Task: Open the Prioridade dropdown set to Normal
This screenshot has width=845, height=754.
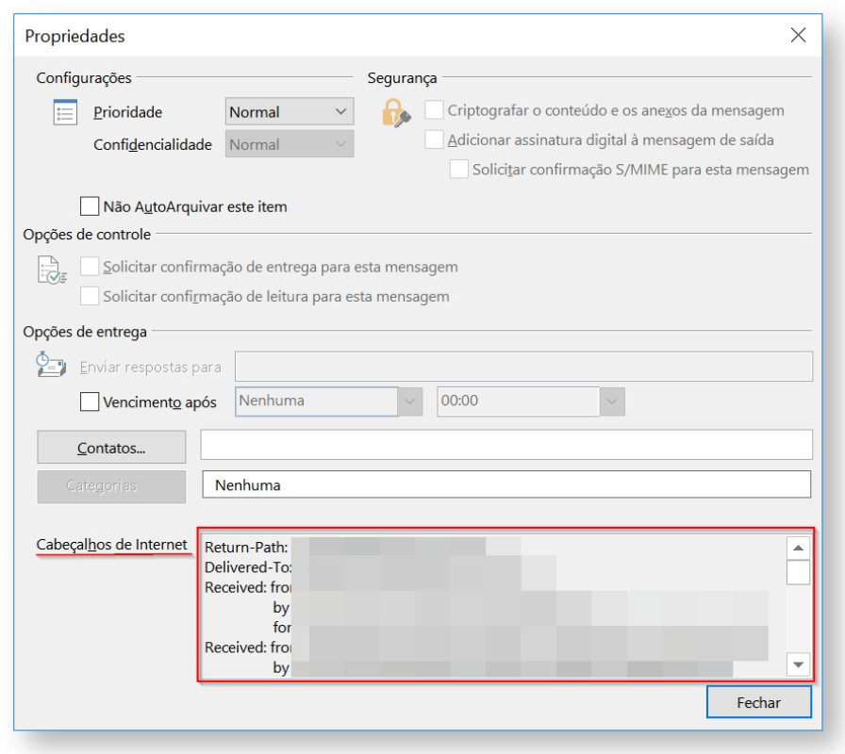Action: [290, 112]
